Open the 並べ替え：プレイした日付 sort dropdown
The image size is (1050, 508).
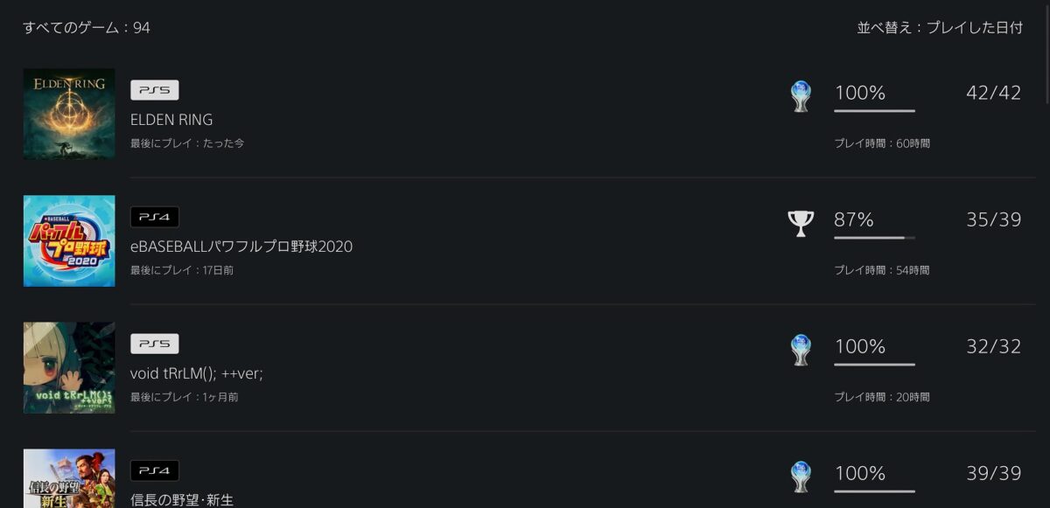pyautogui.click(x=940, y=28)
